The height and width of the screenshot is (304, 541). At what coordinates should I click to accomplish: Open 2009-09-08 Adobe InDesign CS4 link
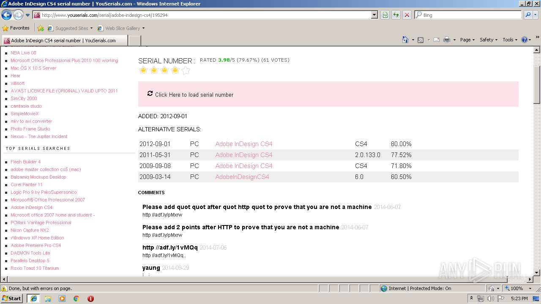coord(244,166)
